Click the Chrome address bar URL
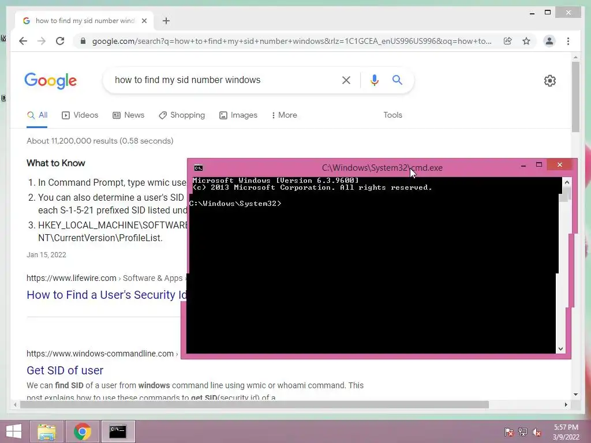Image resolution: width=591 pixels, height=443 pixels. [x=291, y=41]
